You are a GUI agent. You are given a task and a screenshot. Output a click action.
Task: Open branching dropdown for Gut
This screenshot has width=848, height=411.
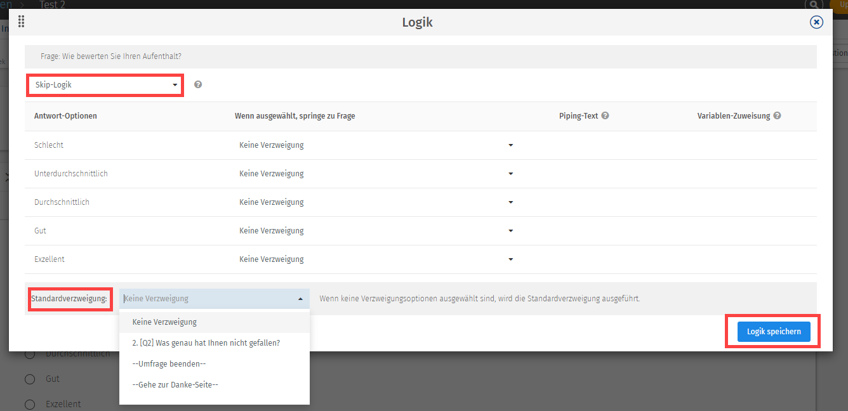pyautogui.click(x=375, y=231)
